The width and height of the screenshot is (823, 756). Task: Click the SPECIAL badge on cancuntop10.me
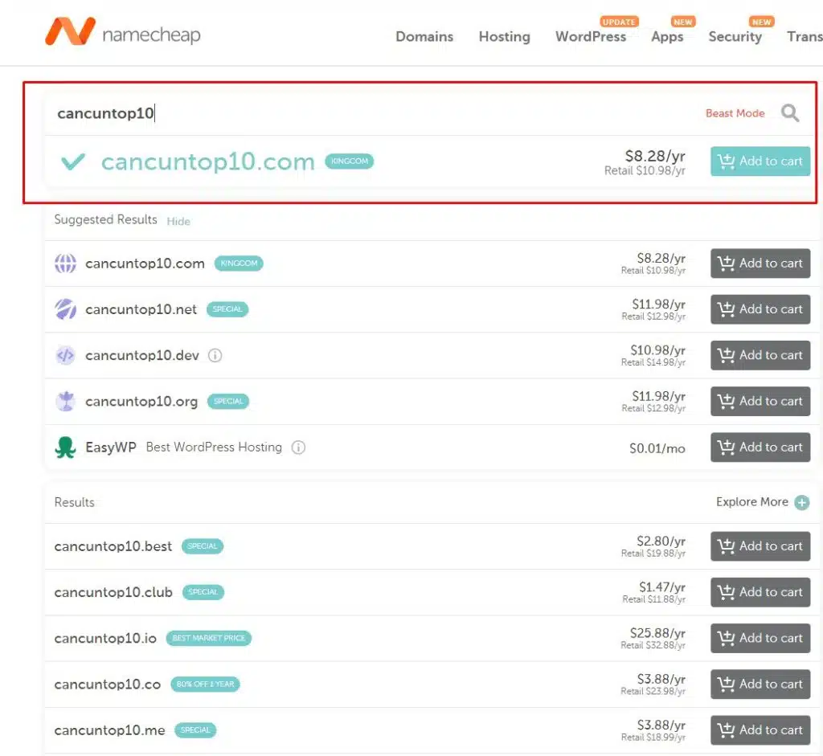point(195,730)
